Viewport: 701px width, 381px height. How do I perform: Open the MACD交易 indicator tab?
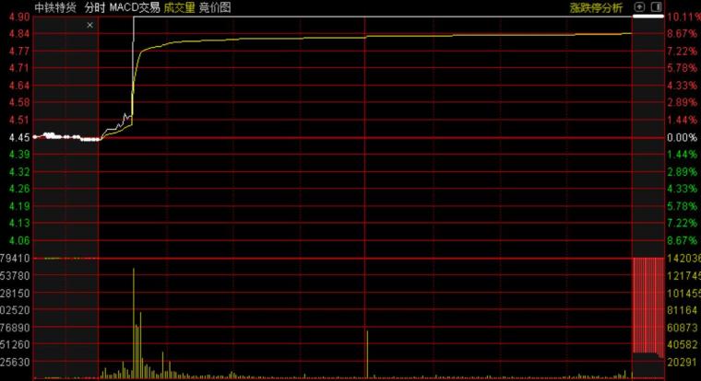point(135,7)
